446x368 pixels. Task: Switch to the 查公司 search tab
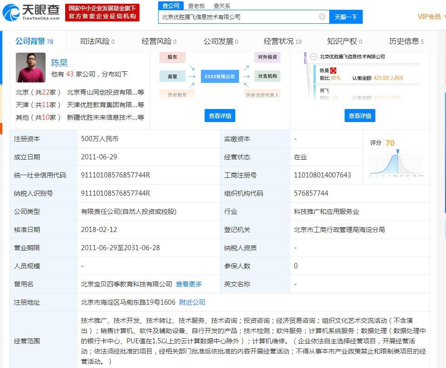point(171,6)
